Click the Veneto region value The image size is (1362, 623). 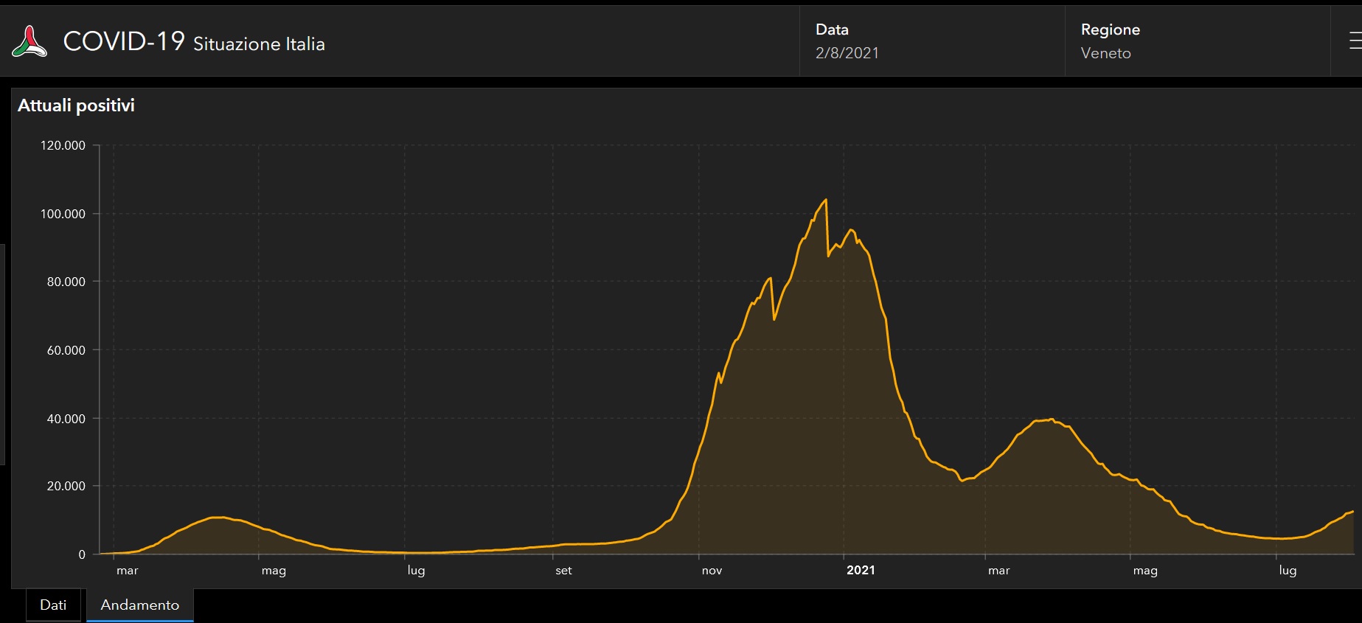pos(1105,53)
